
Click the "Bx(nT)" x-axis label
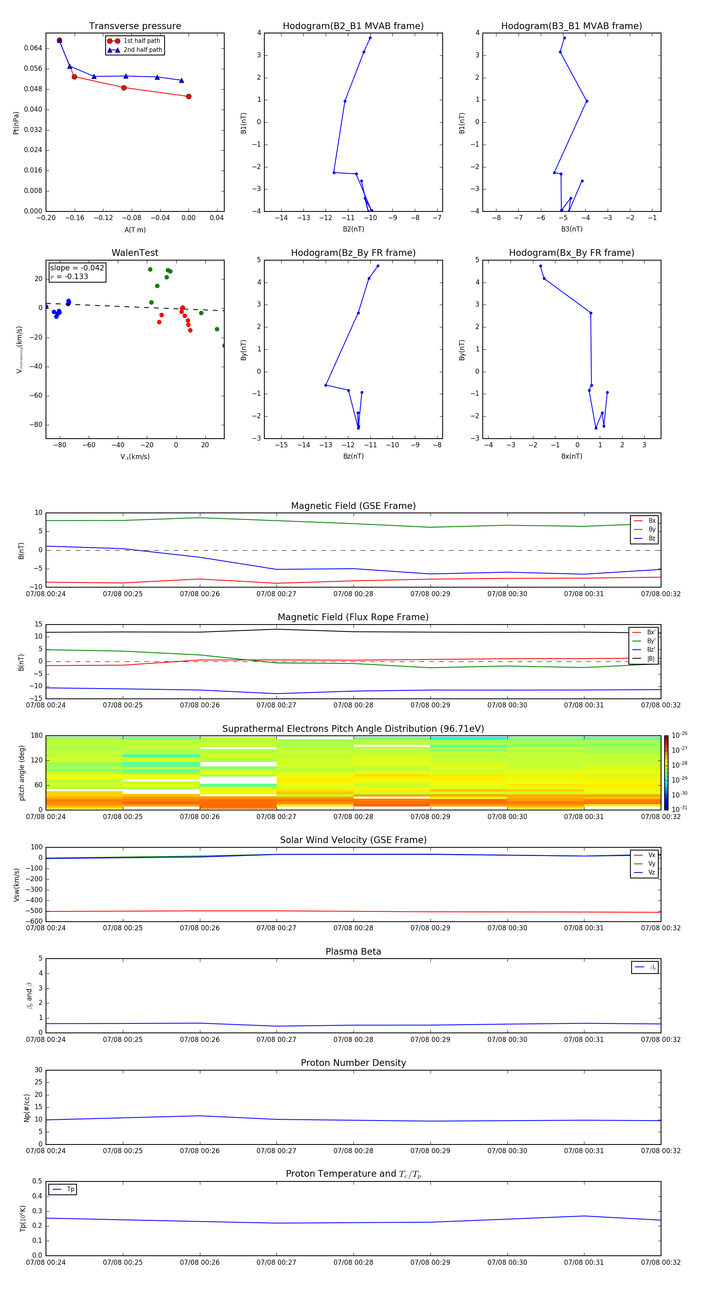pyautogui.click(x=571, y=456)
